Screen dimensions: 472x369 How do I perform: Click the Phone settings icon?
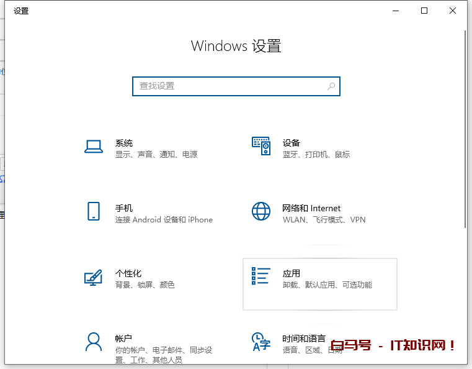pos(94,211)
